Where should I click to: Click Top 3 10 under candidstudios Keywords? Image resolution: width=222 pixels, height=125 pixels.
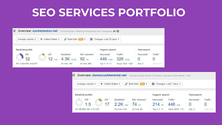[x=104, y=64]
